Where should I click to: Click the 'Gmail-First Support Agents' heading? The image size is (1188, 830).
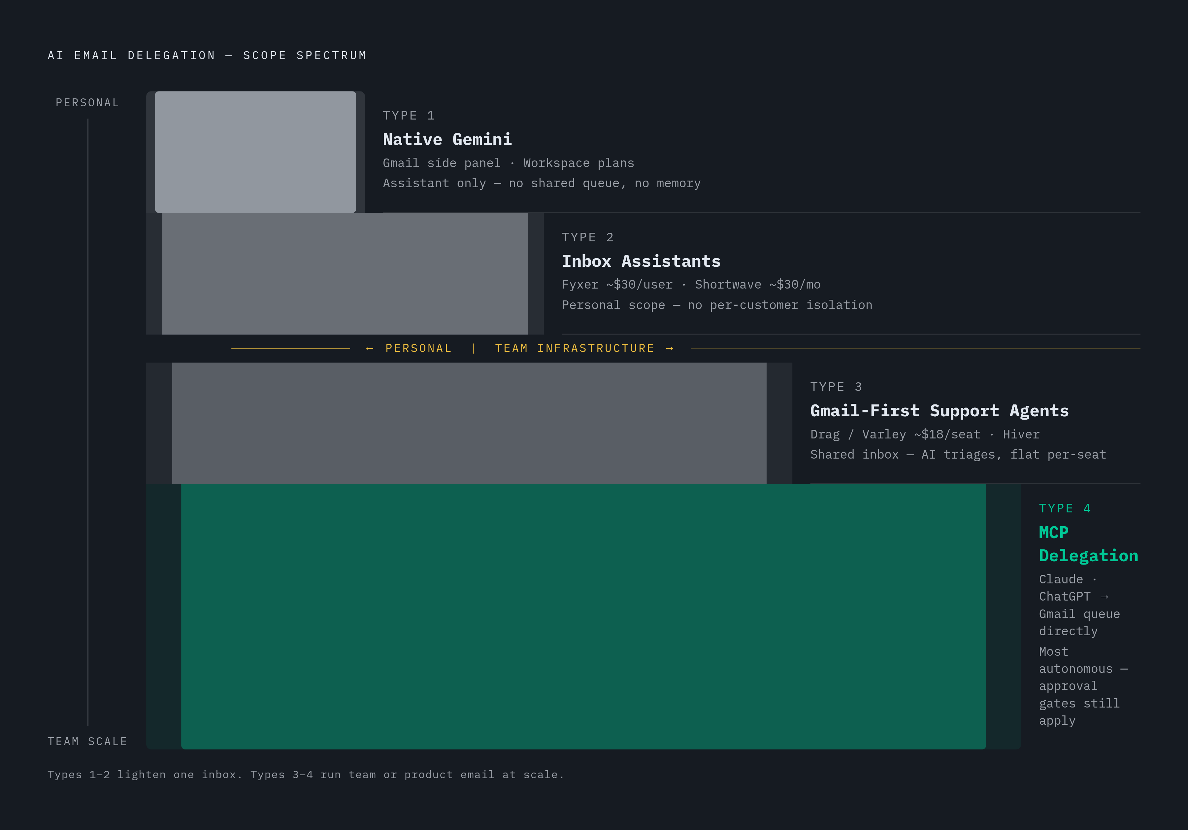click(940, 411)
